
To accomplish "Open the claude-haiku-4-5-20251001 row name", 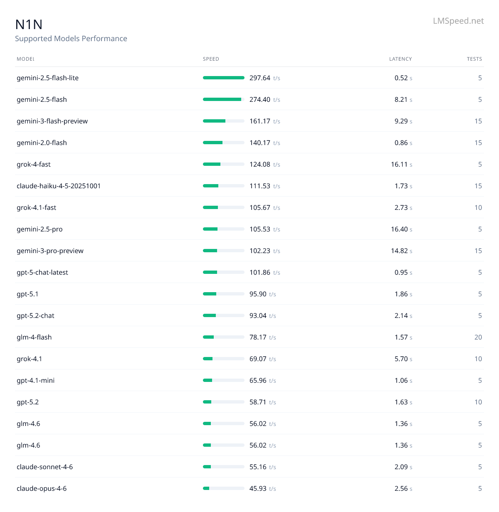I will (59, 186).
